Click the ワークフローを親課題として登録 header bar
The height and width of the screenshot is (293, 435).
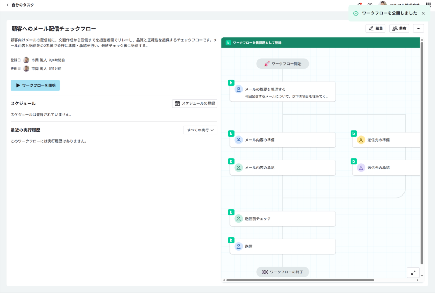click(321, 43)
